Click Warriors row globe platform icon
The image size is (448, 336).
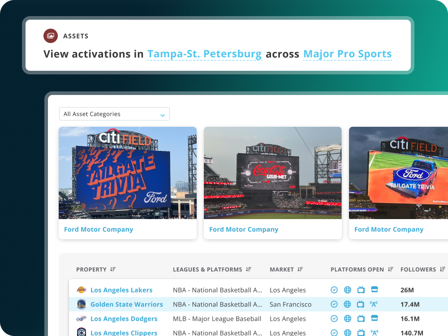pos(348,304)
